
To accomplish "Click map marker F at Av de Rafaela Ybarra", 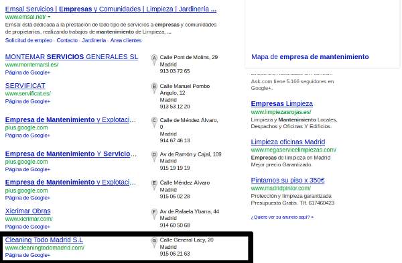I will (154, 213).
